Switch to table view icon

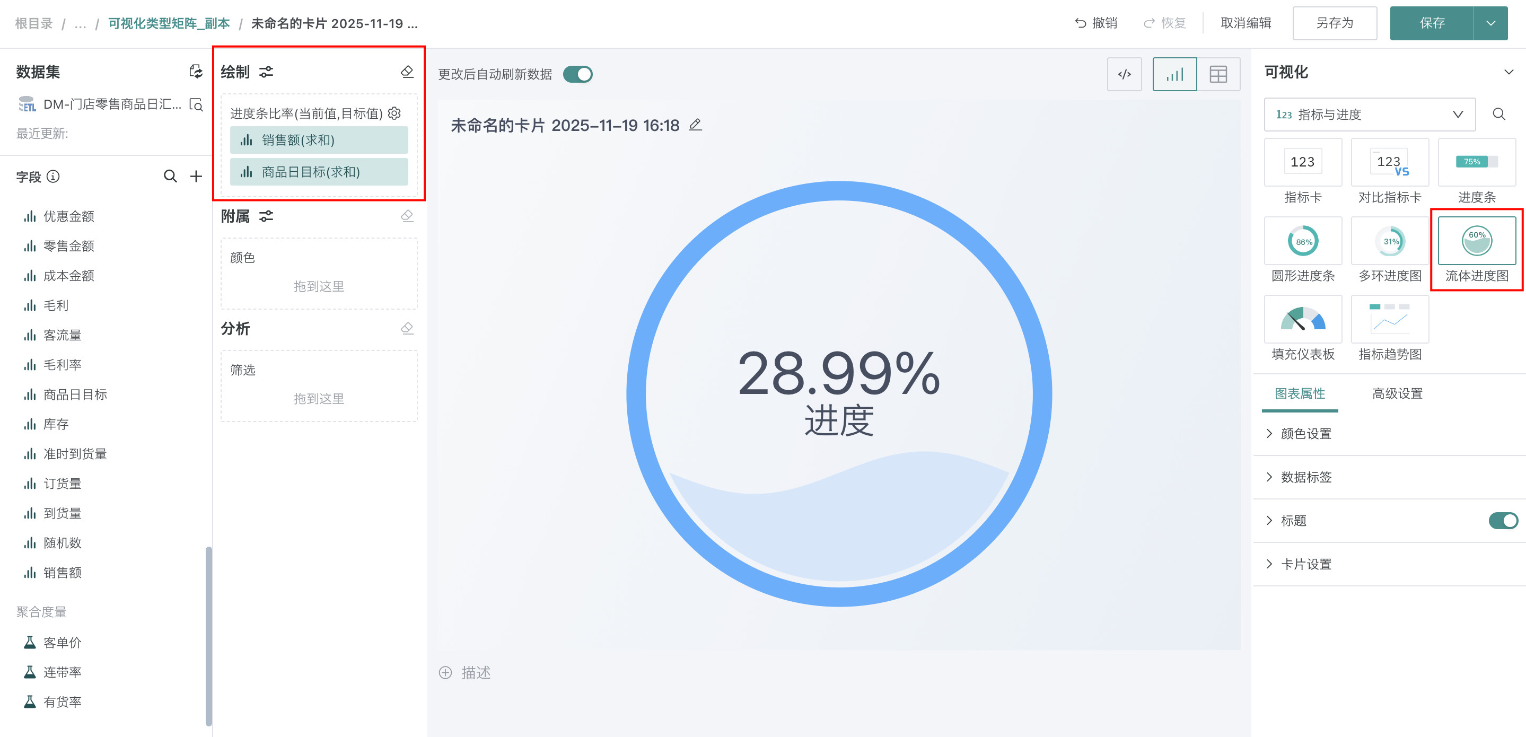(x=1218, y=74)
